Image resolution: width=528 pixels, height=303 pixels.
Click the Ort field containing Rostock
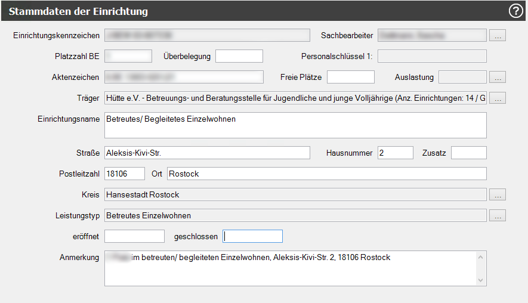pyautogui.click(x=326, y=174)
